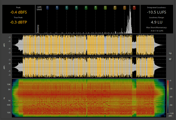Click the Peak value -0.4 dBFS

(x=19, y=12)
